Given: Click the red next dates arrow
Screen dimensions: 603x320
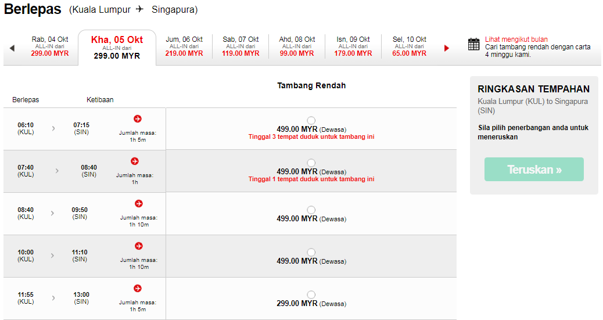Looking at the screenshot, I should pyautogui.click(x=447, y=48).
